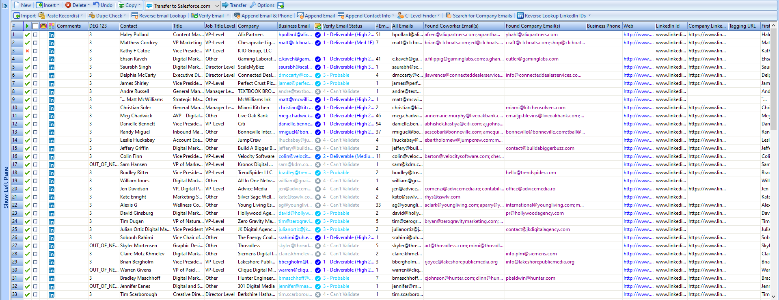Open the C-Level Finder dropdown
Image resolution: width=779 pixels, height=300 pixels.
tap(439, 16)
